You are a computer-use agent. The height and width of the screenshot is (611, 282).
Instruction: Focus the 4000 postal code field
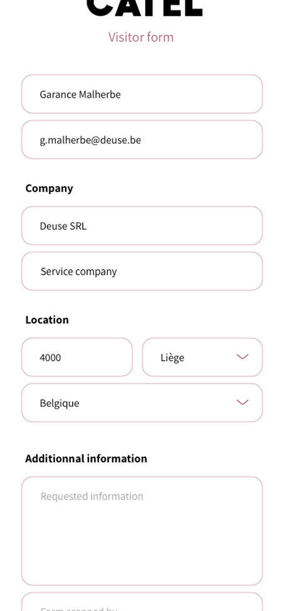76,357
